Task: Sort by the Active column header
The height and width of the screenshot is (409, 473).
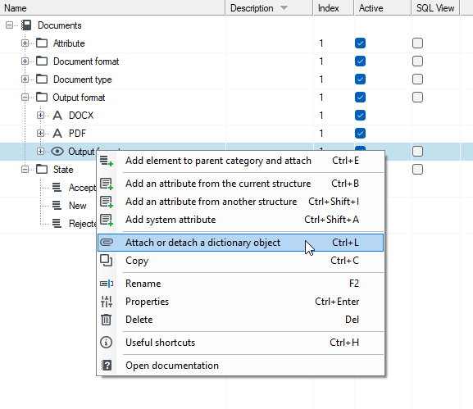Action: [x=383, y=8]
